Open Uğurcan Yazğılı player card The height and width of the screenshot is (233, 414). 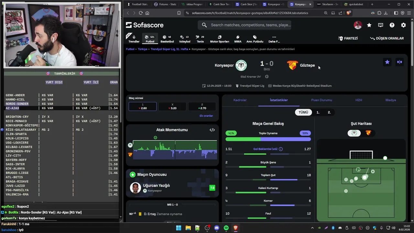coord(172,188)
